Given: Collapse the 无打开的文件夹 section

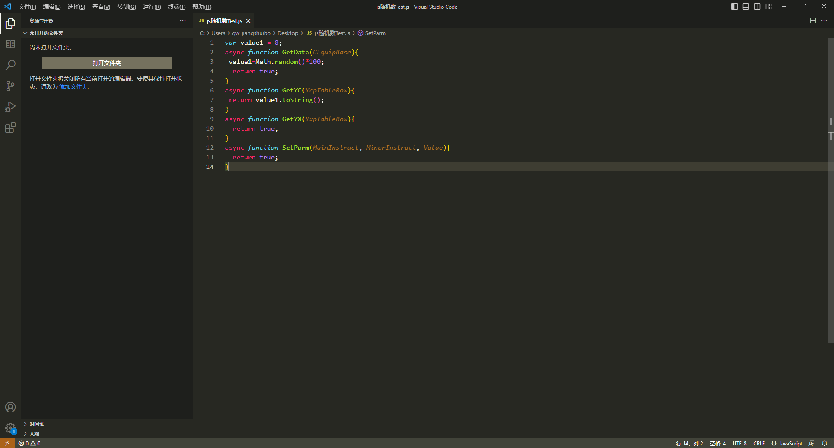Looking at the screenshot, I should [x=46, y=33].
